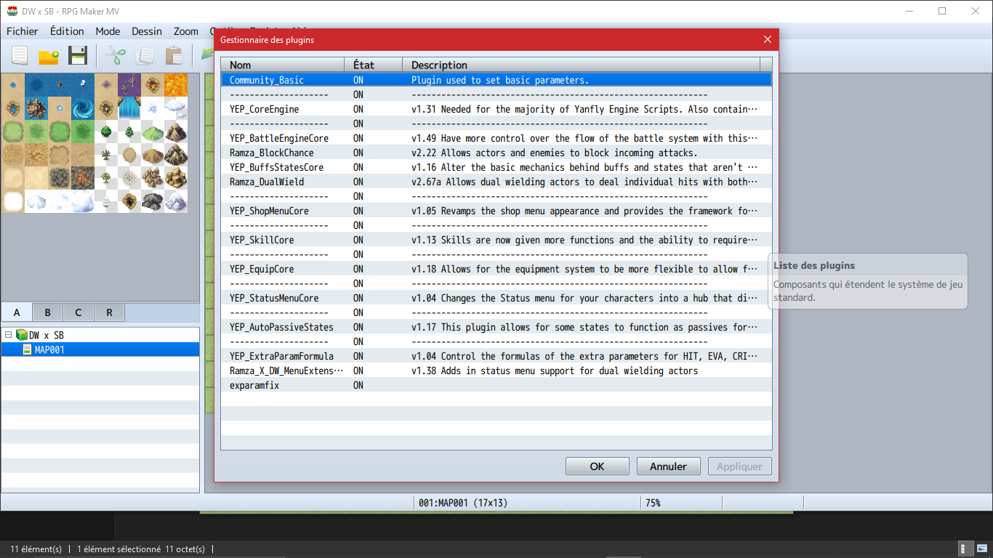Click the Paste clipboard icon
This screenshot has height=558, width=993.
[174, 56]
